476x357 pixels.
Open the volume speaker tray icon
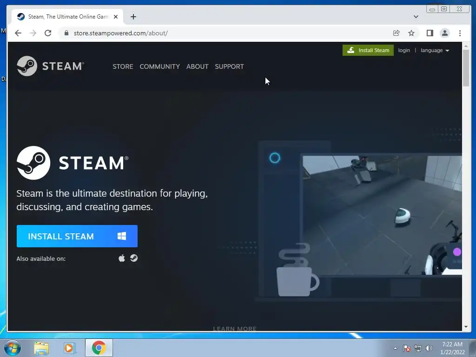click(x=429, y=348)
